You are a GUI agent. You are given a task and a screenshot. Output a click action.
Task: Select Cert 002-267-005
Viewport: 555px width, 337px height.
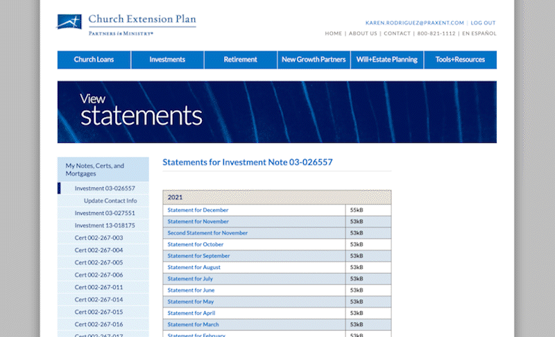pyautogui.click(x=103, y=262)
